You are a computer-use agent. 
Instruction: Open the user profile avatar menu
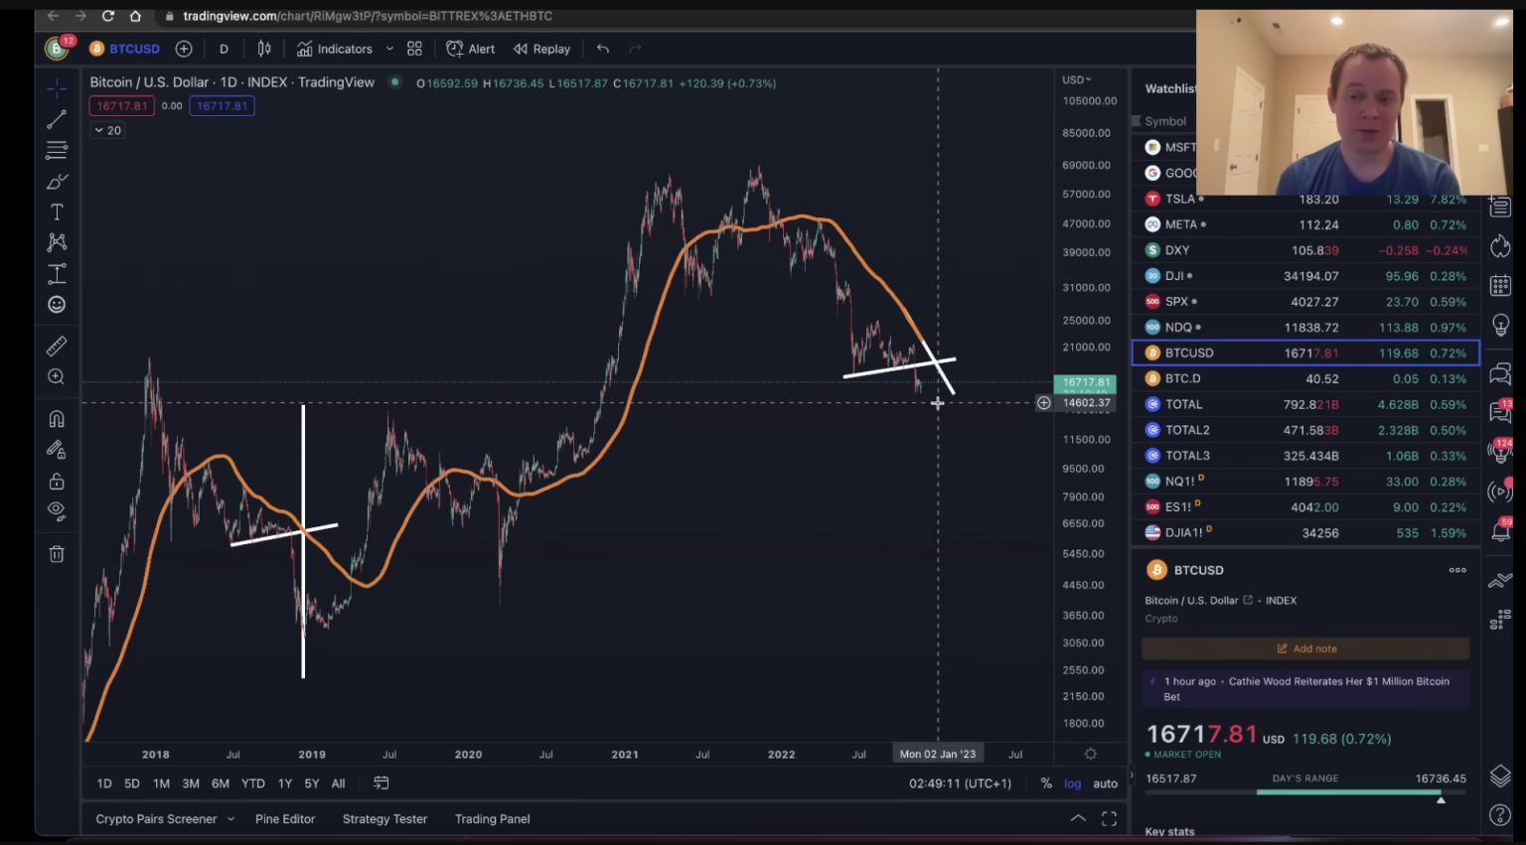(x=57, y=48)
